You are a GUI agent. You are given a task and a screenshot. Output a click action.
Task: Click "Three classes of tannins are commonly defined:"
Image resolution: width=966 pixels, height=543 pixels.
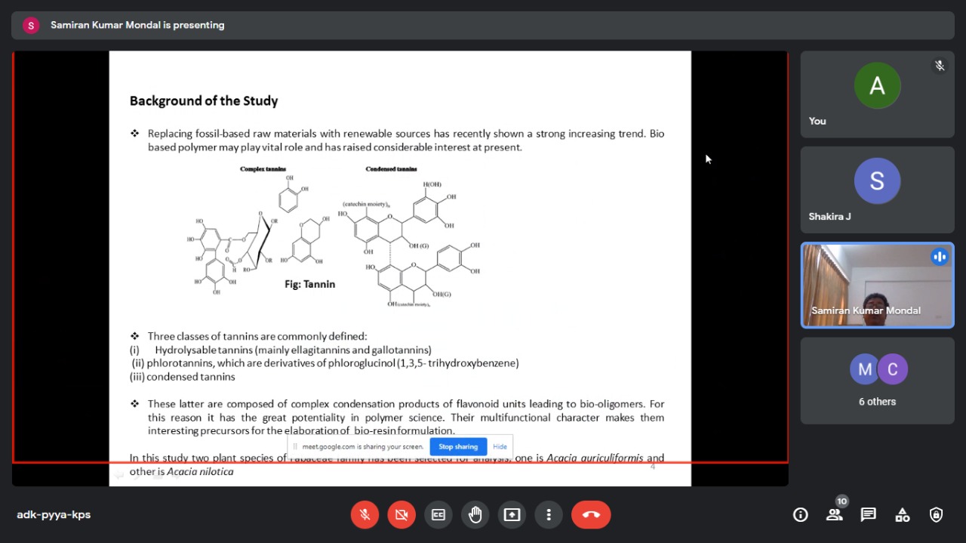[257, 336]
